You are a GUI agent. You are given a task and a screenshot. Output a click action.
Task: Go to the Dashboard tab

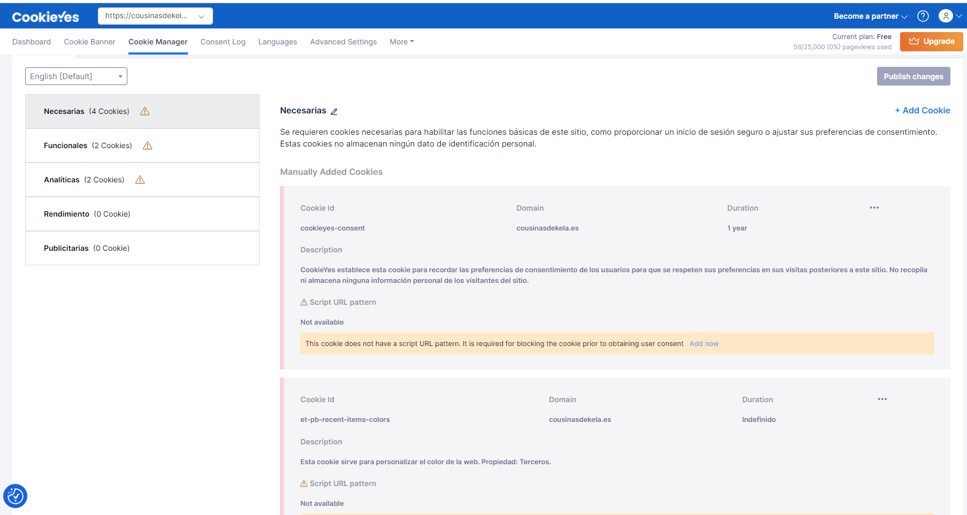point(32,42)
